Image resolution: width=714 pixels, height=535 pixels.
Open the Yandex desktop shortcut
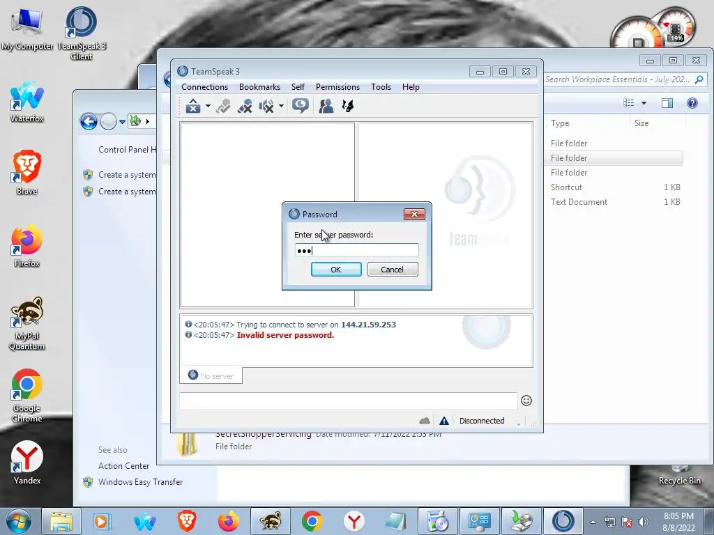click(x=27, y=463)
